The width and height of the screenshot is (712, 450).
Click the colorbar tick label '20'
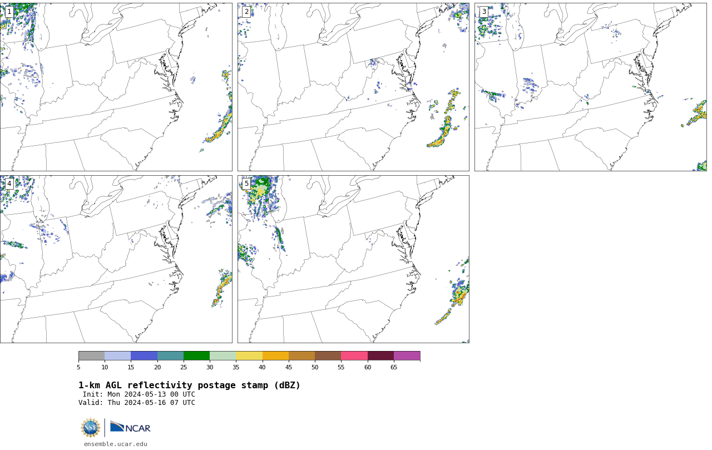157,367
